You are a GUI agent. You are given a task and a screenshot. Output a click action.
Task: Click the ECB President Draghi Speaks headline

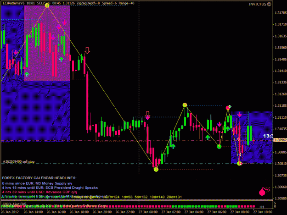click(50, 187)
